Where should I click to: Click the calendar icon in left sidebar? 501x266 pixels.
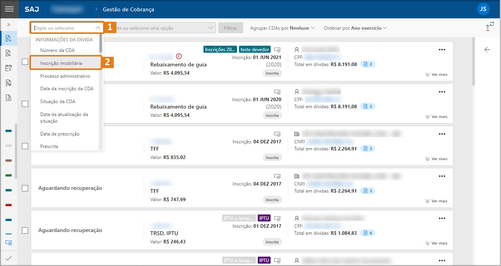pos(9,68)
